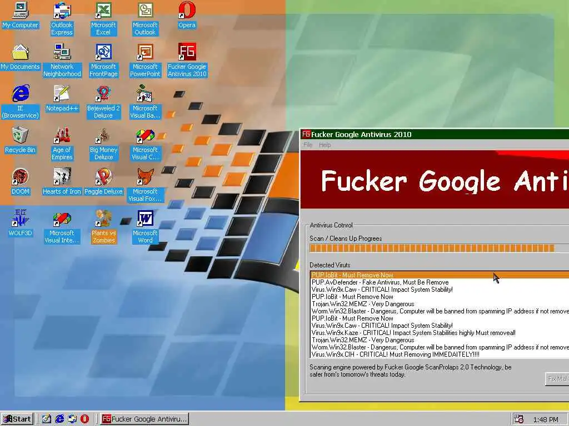Click the Microsoft Word desktop shortcut
The height and width of the screenshot is (426, 569).
point(145,227)
